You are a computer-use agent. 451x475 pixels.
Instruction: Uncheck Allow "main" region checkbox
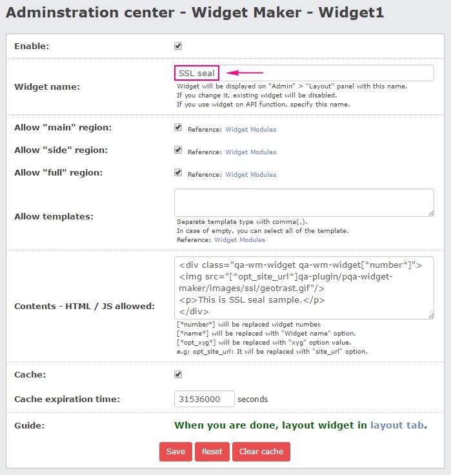178,128
